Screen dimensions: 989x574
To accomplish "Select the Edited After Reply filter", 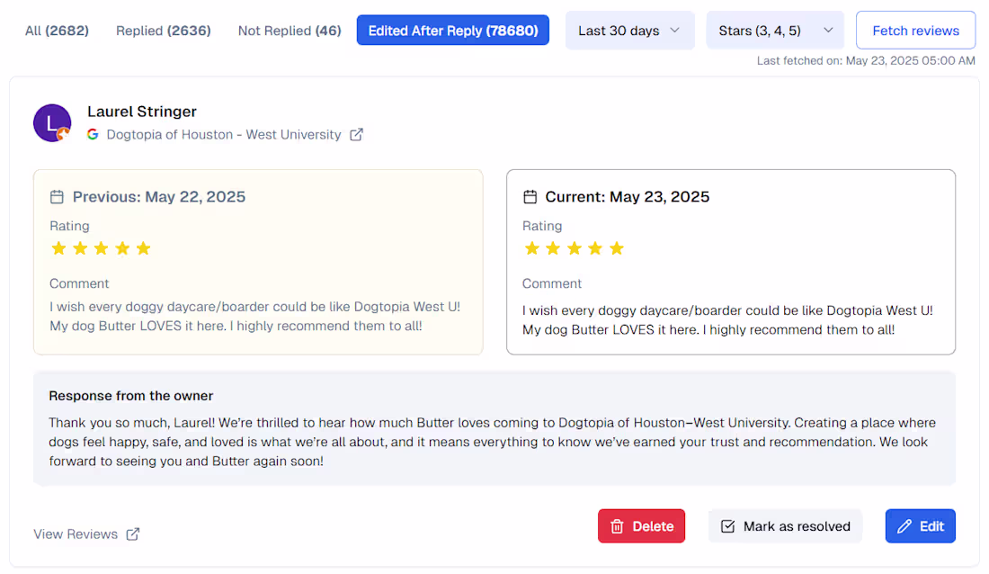I will point(452,30).
